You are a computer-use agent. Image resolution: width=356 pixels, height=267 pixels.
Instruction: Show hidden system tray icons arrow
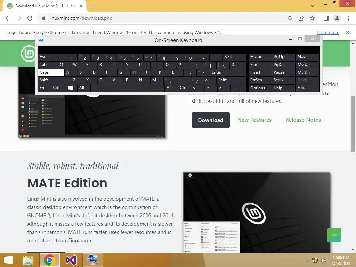coord(306,260)
